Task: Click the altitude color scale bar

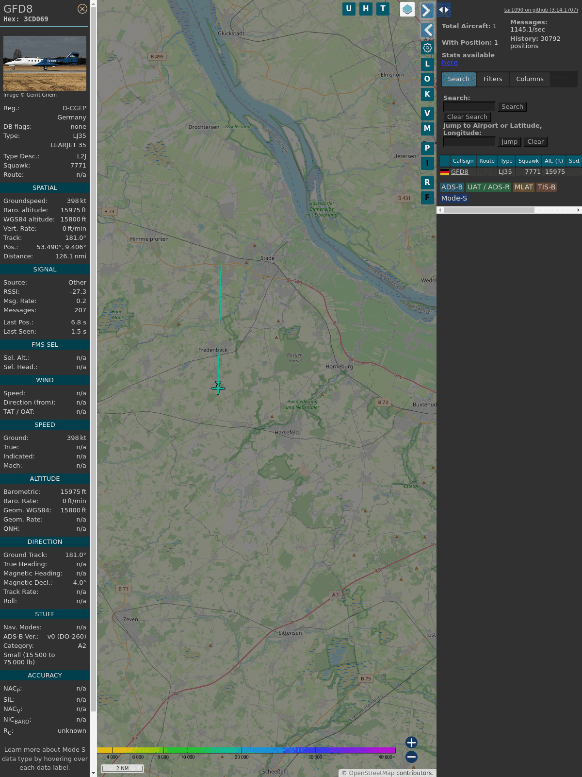Action: click(246, 750)
